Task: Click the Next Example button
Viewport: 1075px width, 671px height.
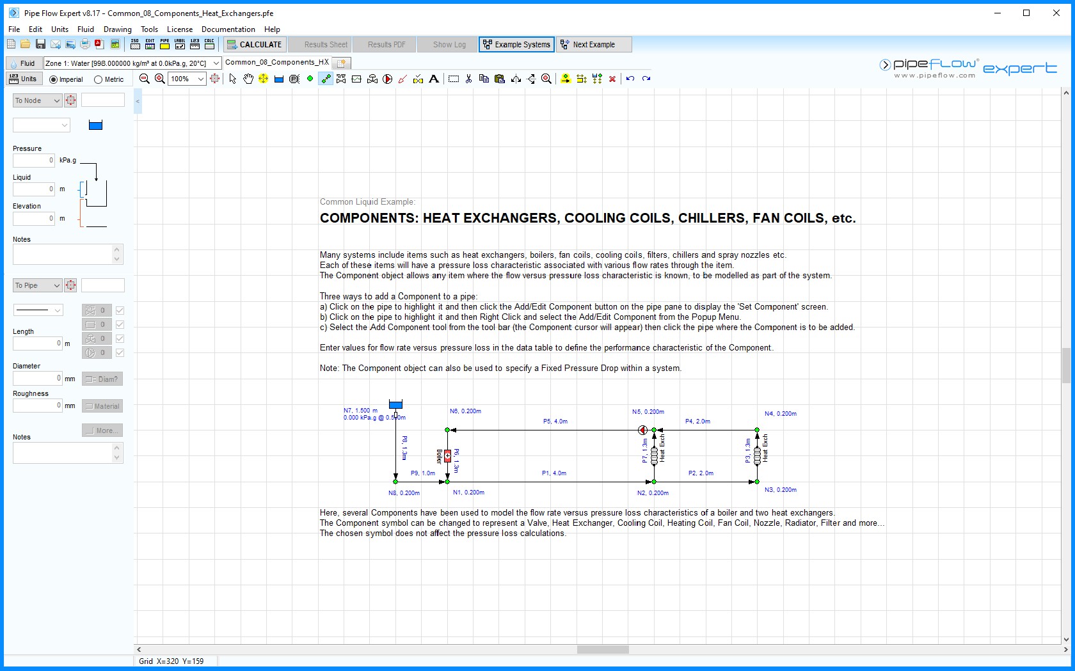Action: tap(594, 44)
